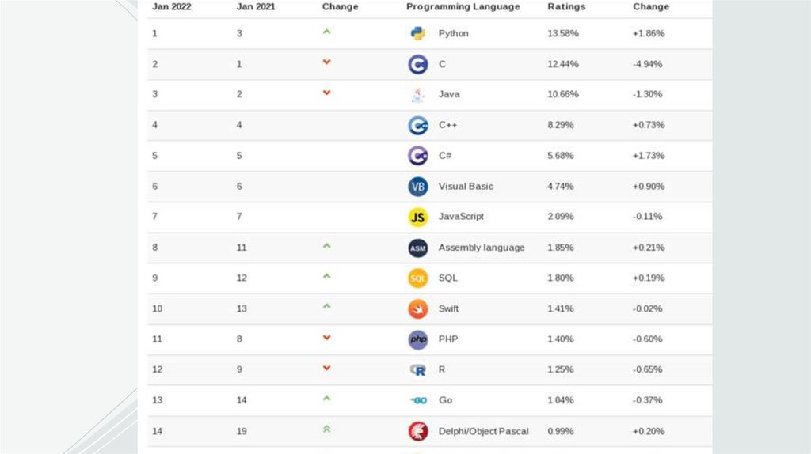
Task: Click the red down arrow in PHP row
Action: [x=326, y=338]
